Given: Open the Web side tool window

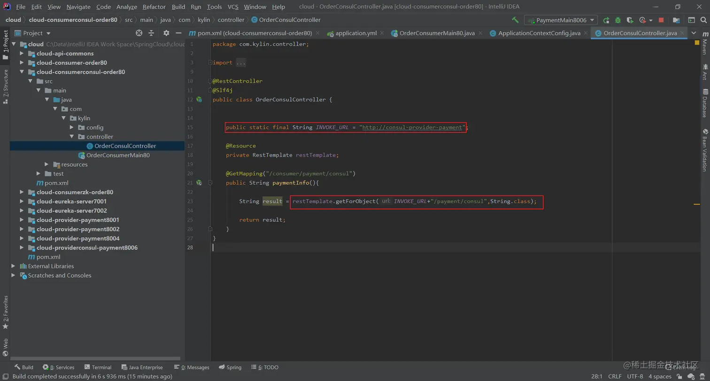Looking at the screenshot, I should [5, 347].
